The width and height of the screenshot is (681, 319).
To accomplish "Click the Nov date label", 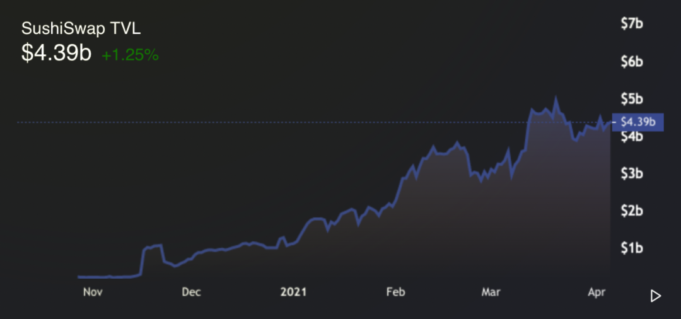I will click(93, 292).
